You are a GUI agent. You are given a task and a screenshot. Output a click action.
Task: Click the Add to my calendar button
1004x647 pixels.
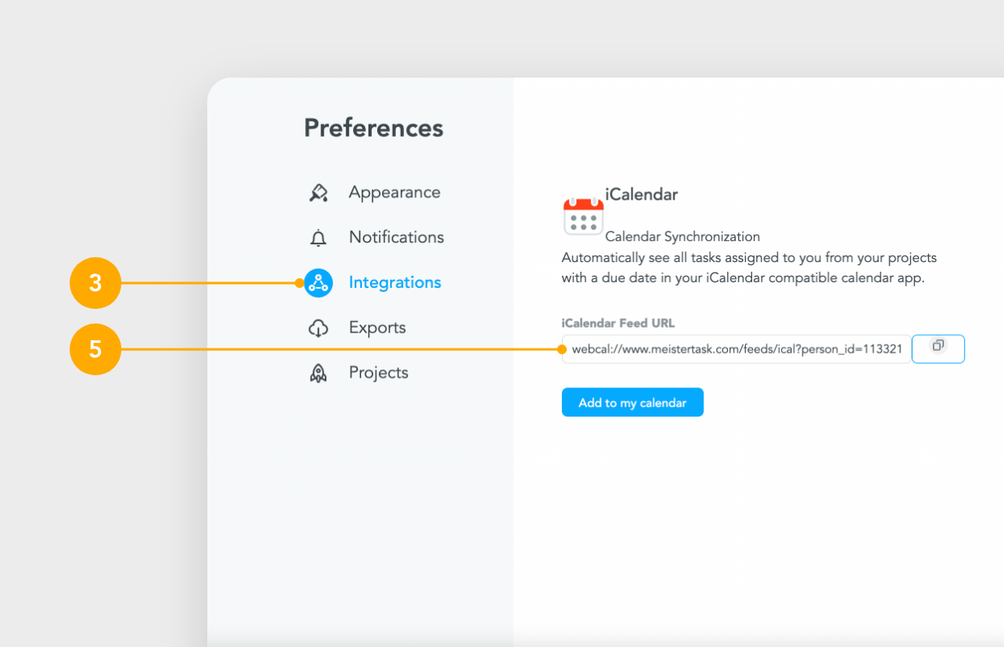632,403
